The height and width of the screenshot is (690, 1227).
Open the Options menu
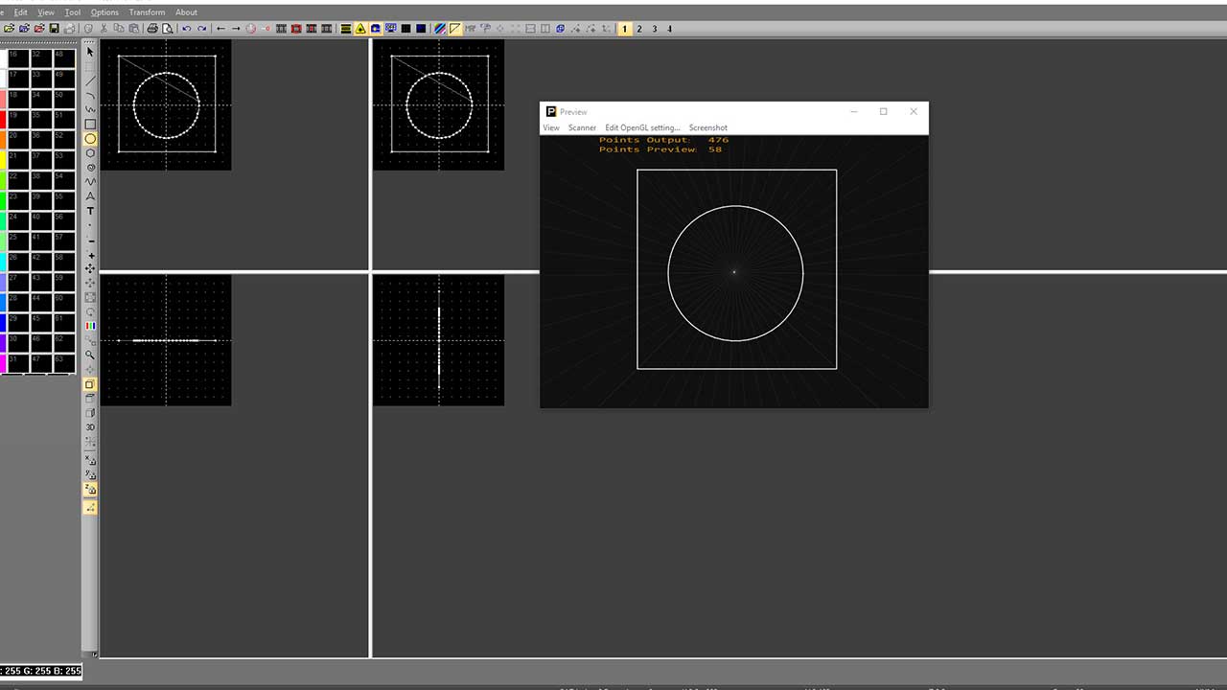pos(104,12)
